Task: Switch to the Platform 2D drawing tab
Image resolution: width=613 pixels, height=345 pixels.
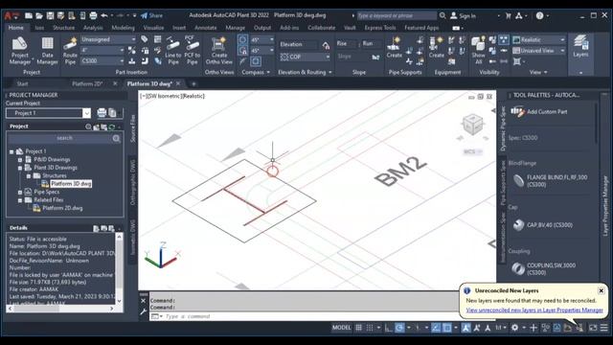Action: pyautogui.click(x=87, y=83)
